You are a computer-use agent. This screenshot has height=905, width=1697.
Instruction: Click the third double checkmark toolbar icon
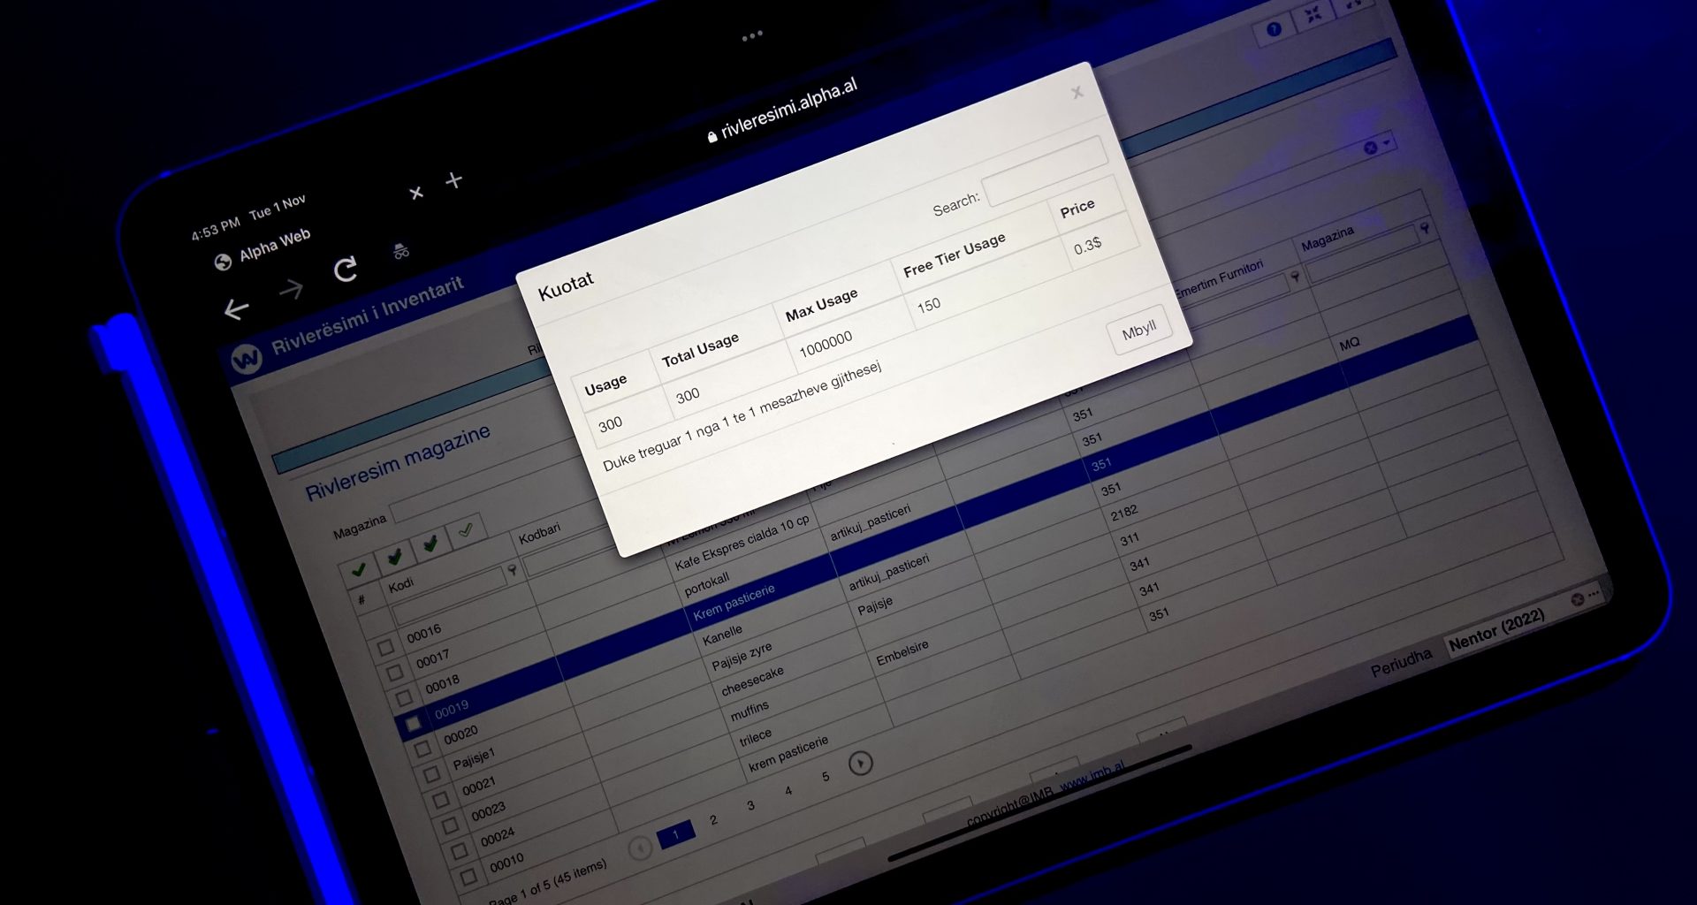(x=430, y=543)
